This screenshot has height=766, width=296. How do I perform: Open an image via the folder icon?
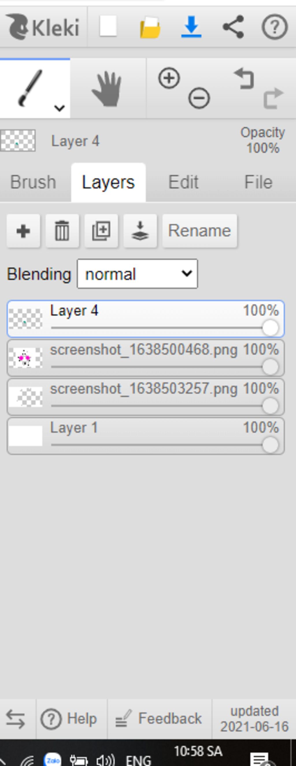pyautogui.click(x=150, y=27)
